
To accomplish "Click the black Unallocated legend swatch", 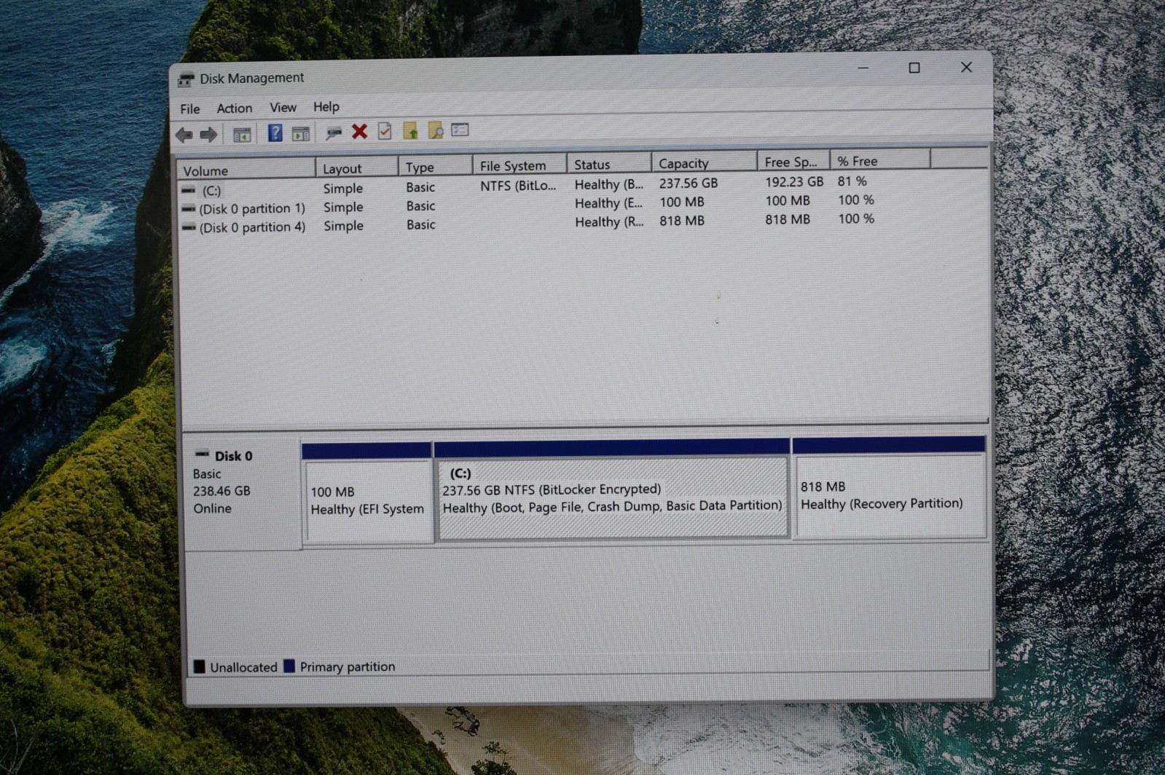I will click(200, 666).
